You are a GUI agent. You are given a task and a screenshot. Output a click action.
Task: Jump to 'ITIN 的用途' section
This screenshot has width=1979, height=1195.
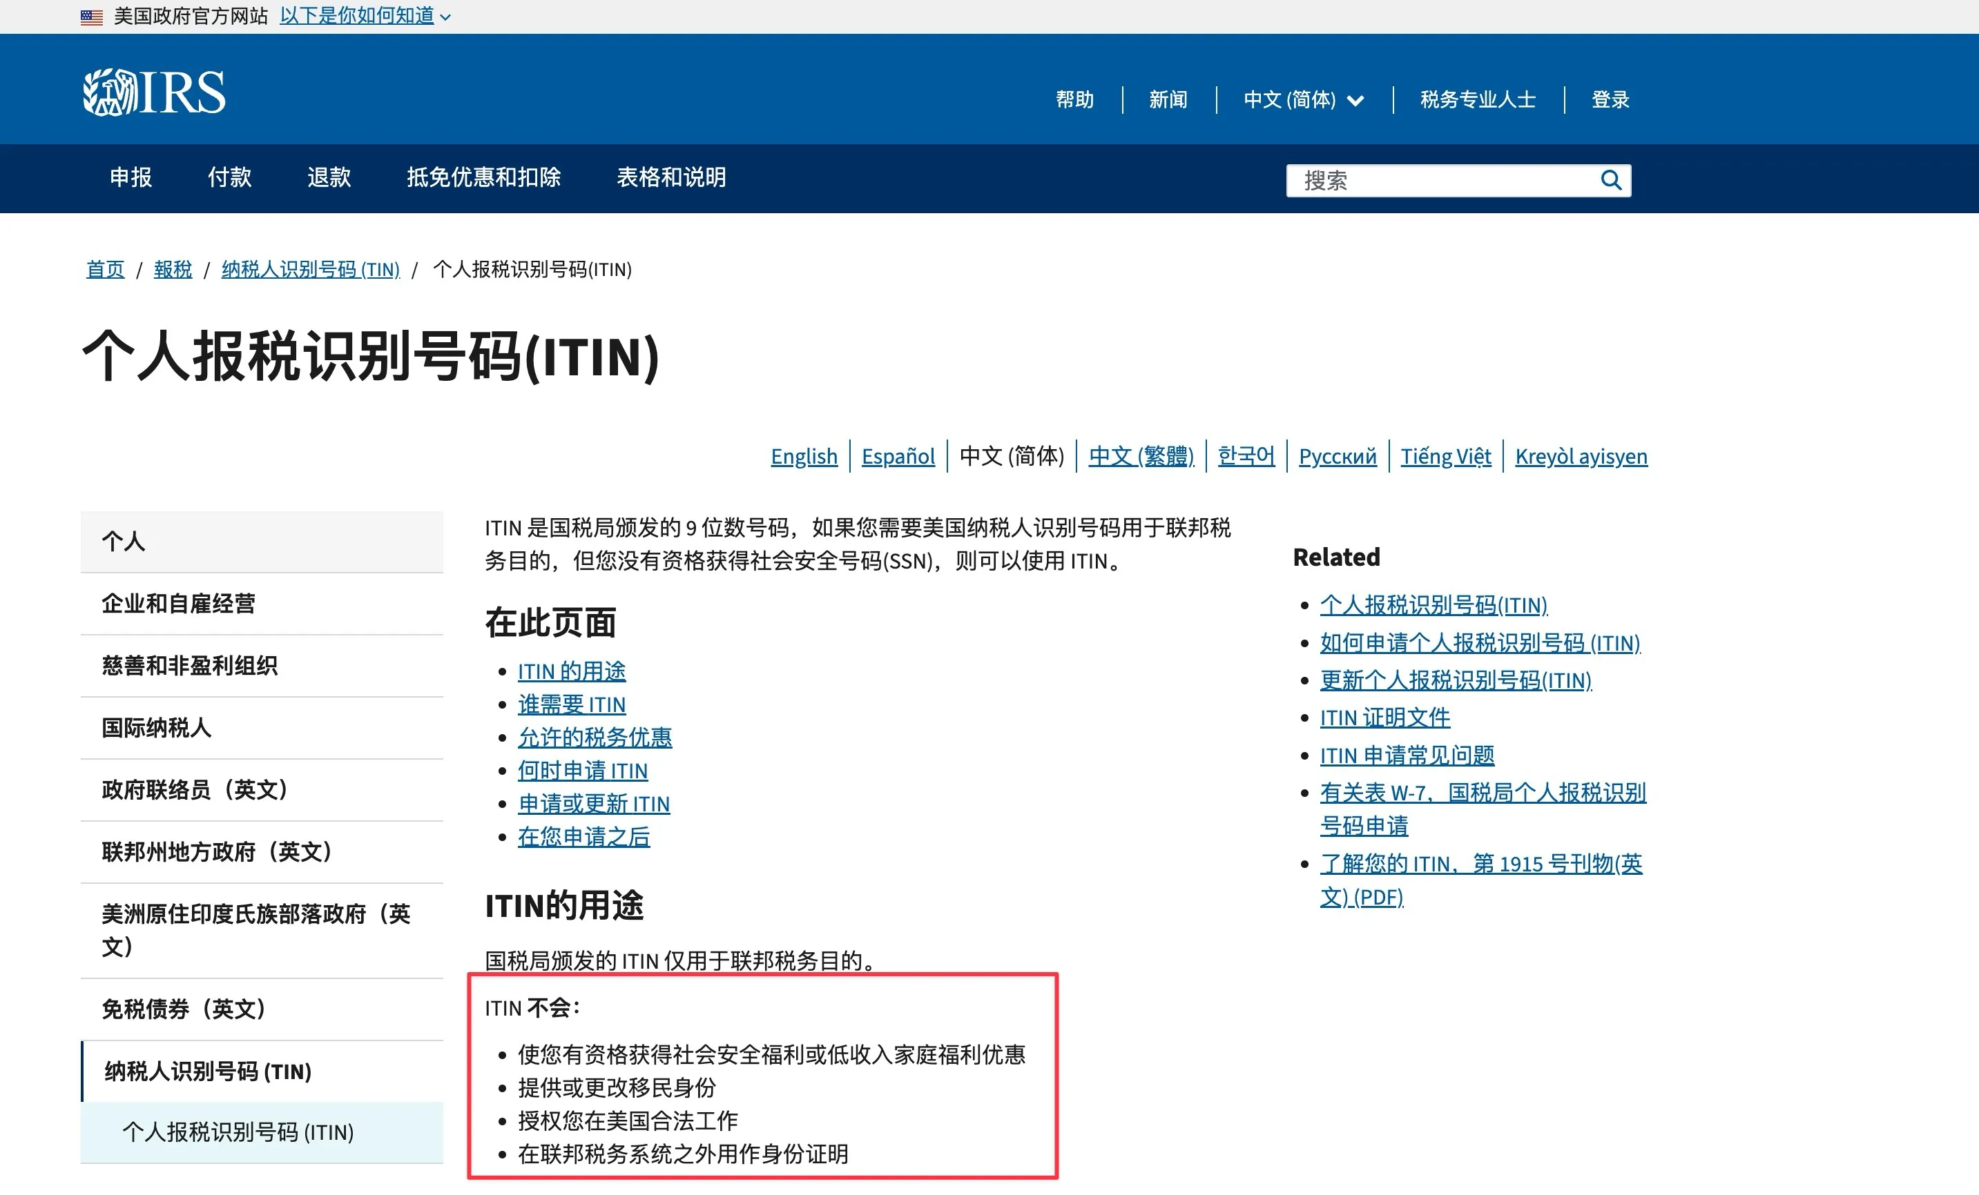[x=572, y=672]
